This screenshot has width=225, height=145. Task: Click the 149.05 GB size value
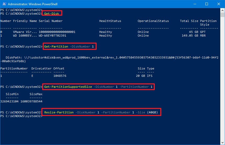[x=190, y=36]
